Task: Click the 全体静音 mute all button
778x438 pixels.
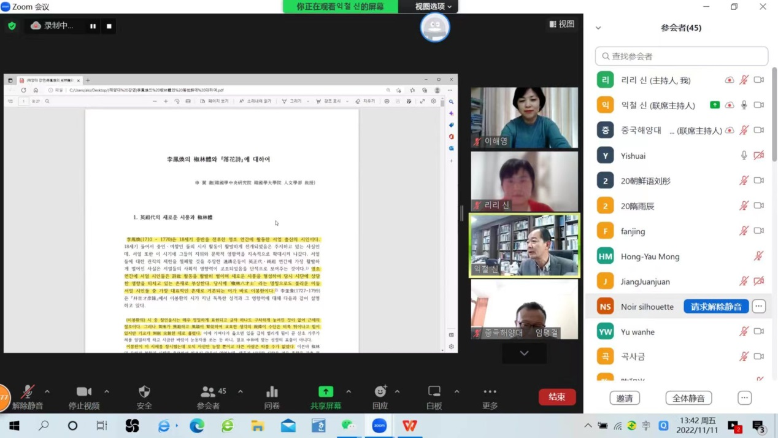Action: (688, 398)
